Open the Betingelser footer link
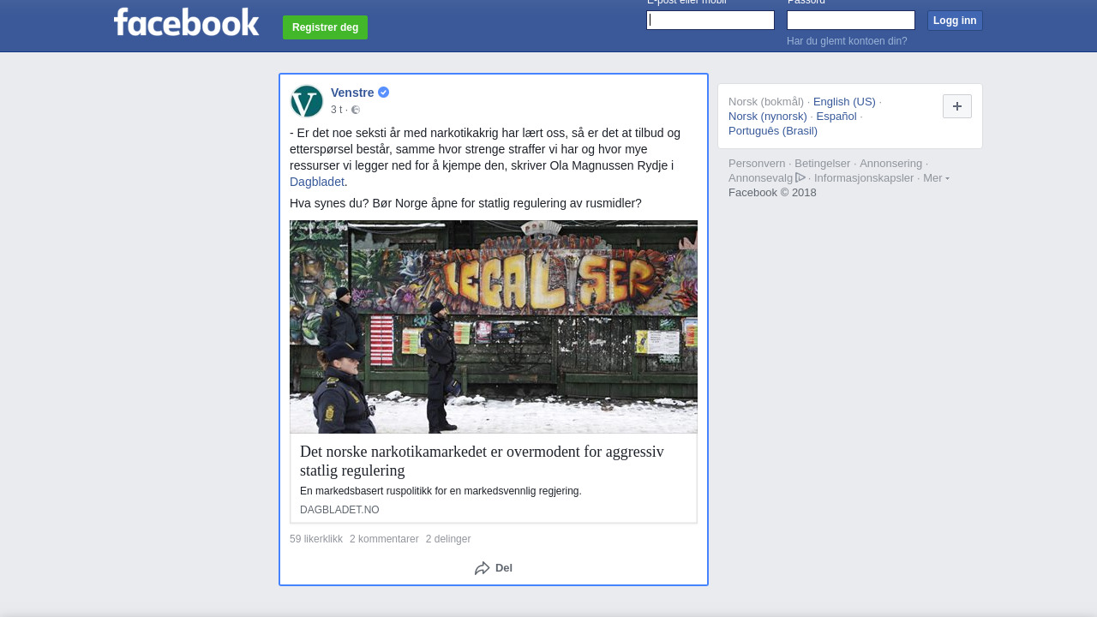Image resolution: width=1097 pixels, height=617 pixels. coord(823,163)
